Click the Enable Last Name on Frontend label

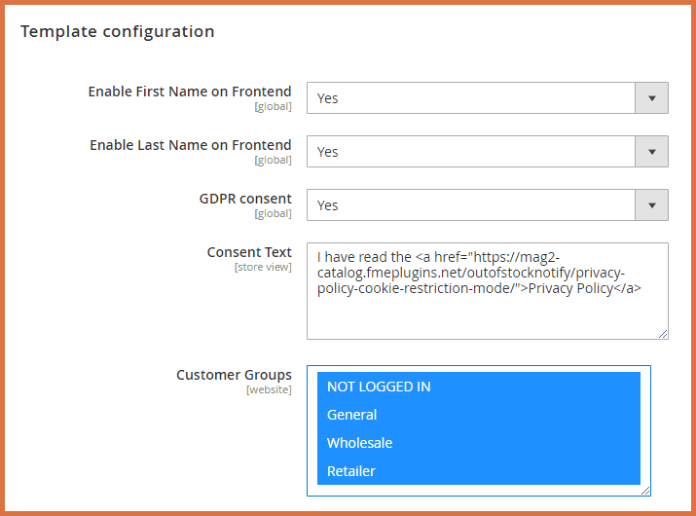coord(191,145)
